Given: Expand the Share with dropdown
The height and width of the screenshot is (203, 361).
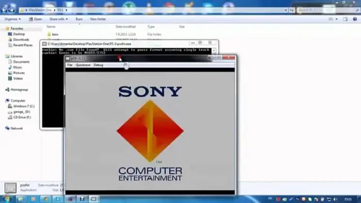Looking at the screenshot, I should click(59, 19).
